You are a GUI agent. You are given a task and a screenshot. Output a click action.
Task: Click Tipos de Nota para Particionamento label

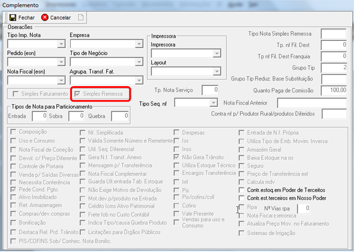[x=52, y=106]
